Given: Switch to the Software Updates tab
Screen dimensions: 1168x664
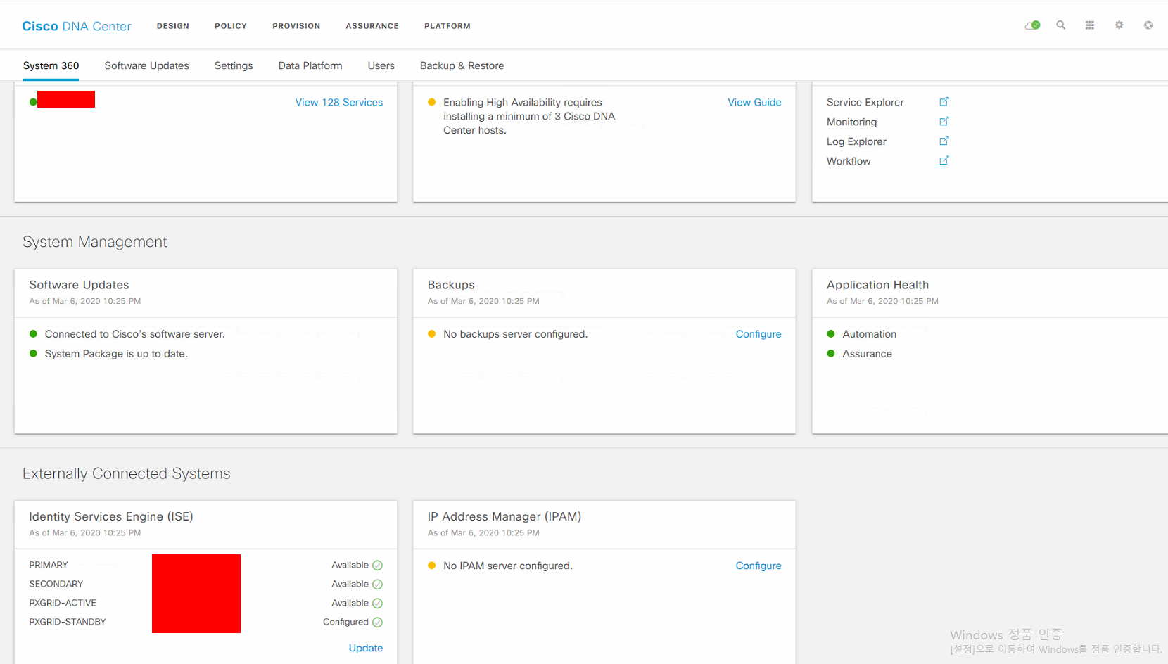Looking at the screenshot, I should (147, 65).
